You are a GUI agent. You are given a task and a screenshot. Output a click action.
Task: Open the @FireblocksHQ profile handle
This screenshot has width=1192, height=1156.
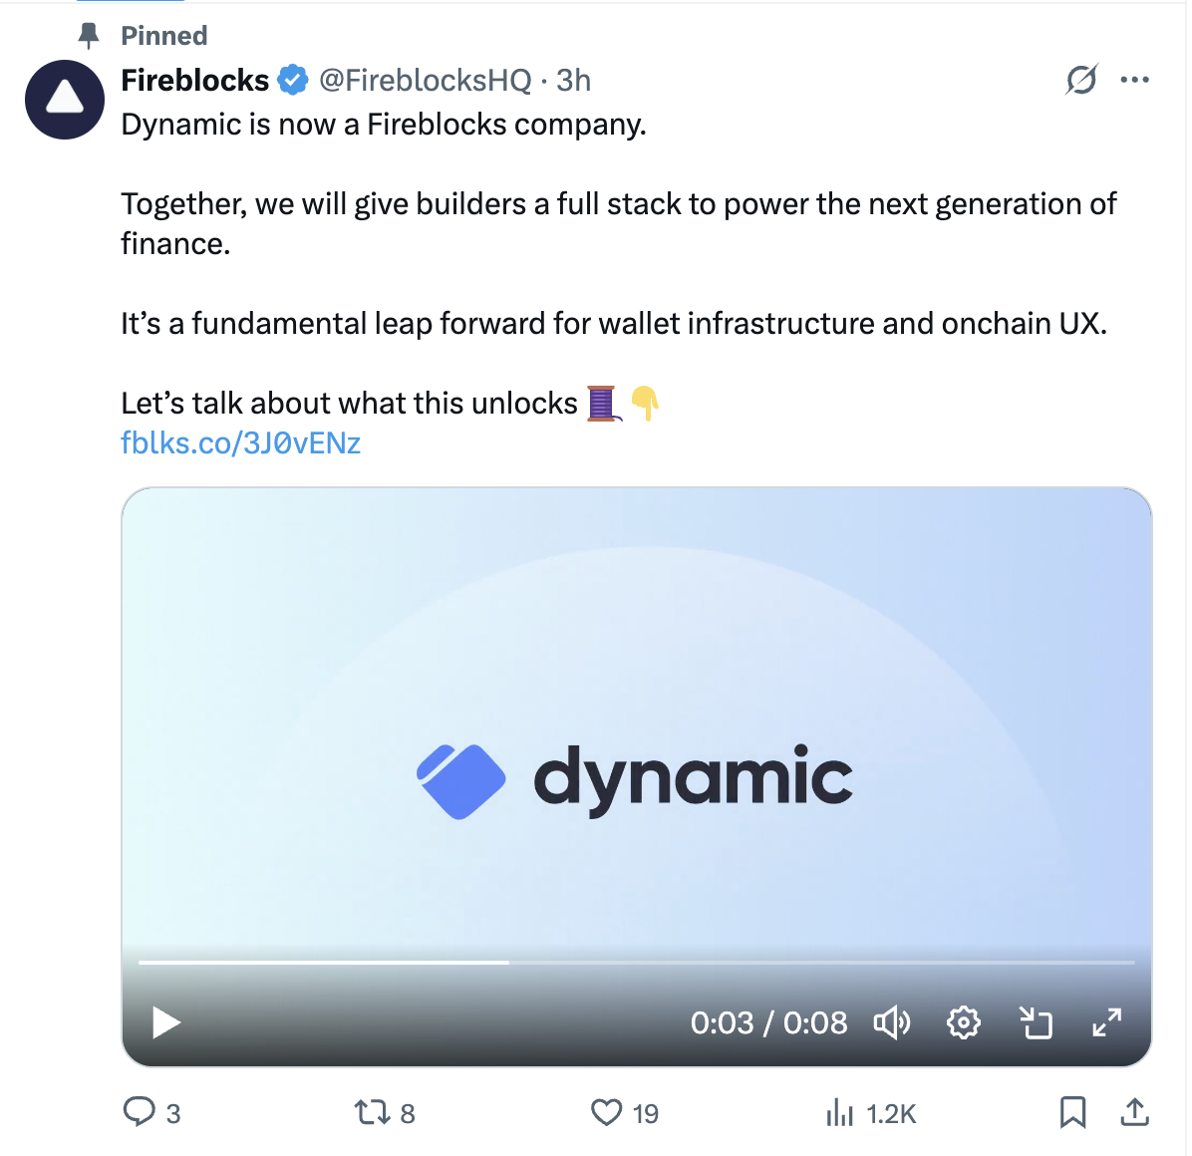424,80
